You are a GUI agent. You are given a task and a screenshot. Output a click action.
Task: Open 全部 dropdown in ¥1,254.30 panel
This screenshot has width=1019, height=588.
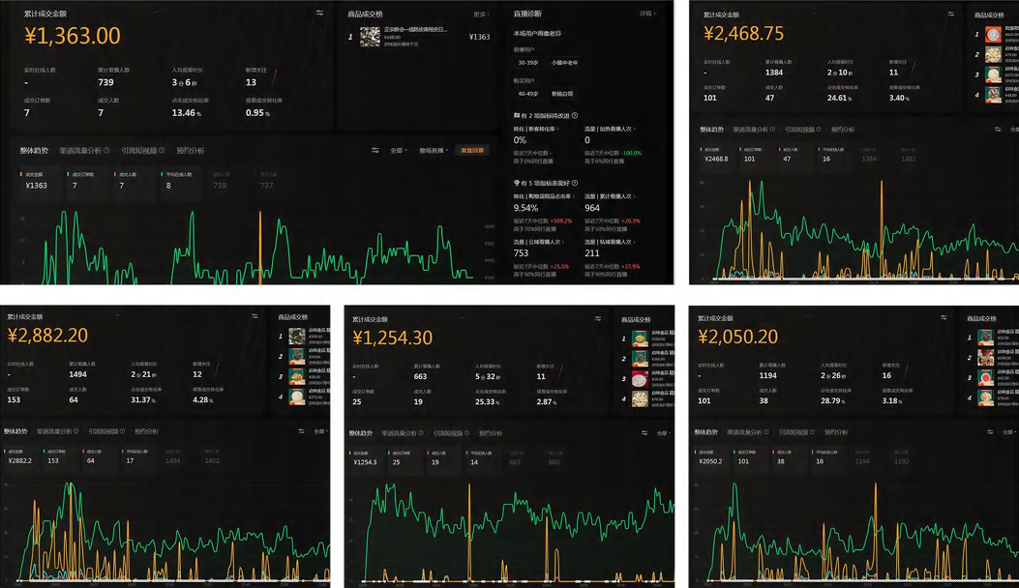click(664, 432)
